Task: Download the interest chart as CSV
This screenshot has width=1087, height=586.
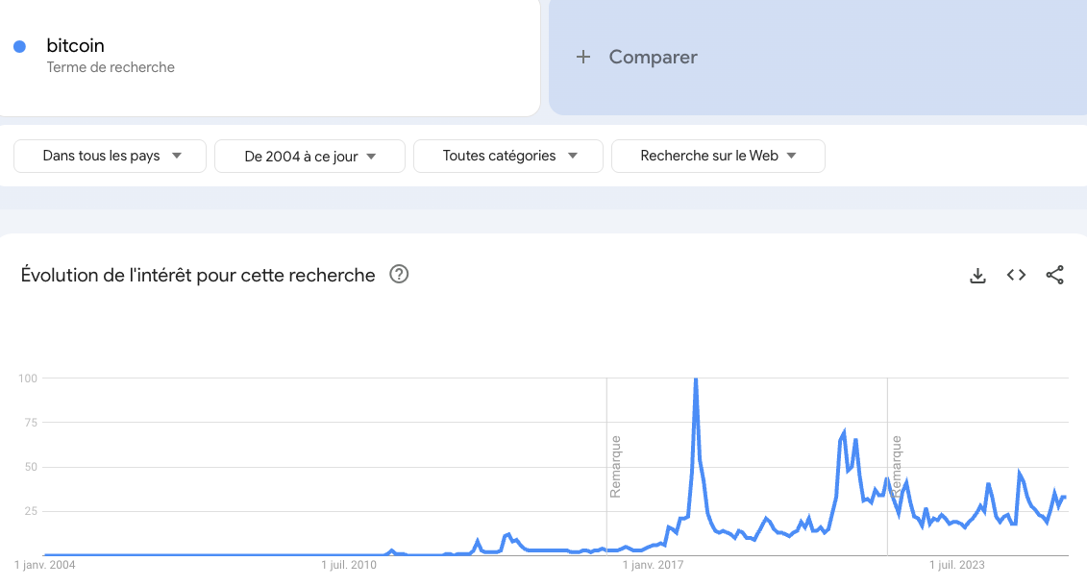Action: coord(977,276)
